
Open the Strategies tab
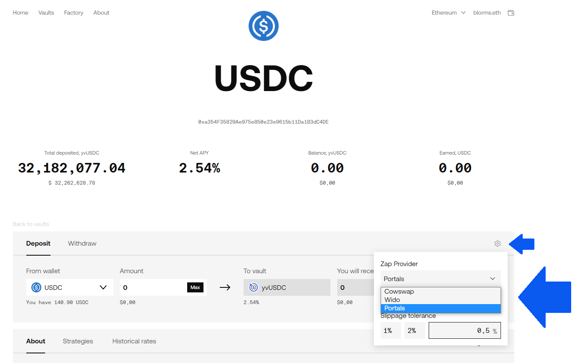78,341
